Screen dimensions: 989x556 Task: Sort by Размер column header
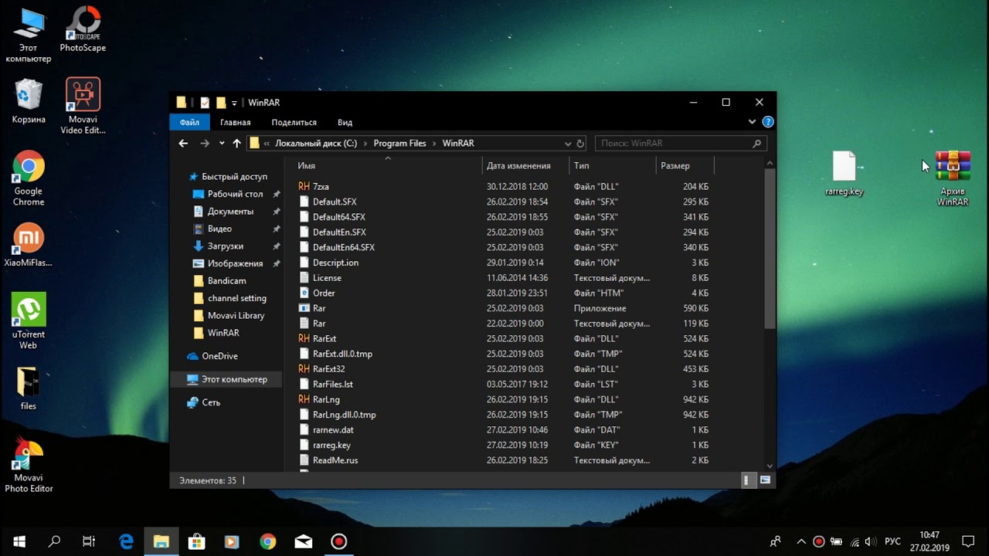click(x=685, y=165)
